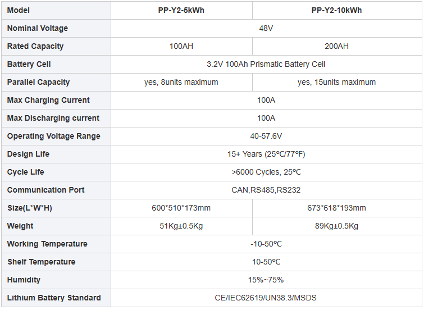Click the 40-57.6V operating voltage value
Screen dimensions: 424x310
pyautogui.click(x=266, y=136)
